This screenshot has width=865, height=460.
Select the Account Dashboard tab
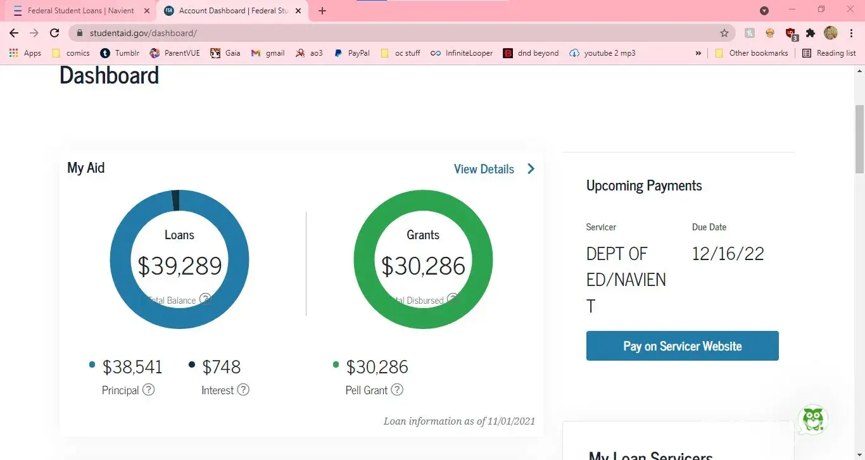[x=232, y=11]
